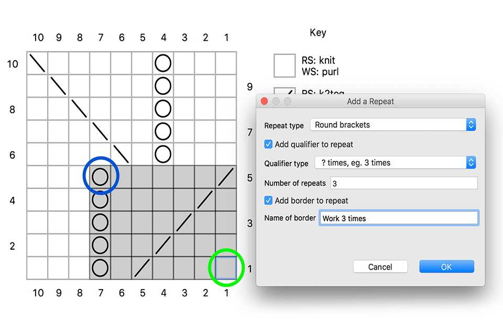Cancel the Add a Repeat dialog
The width and height of the screenshot is (503, 335).
[380, 266]
